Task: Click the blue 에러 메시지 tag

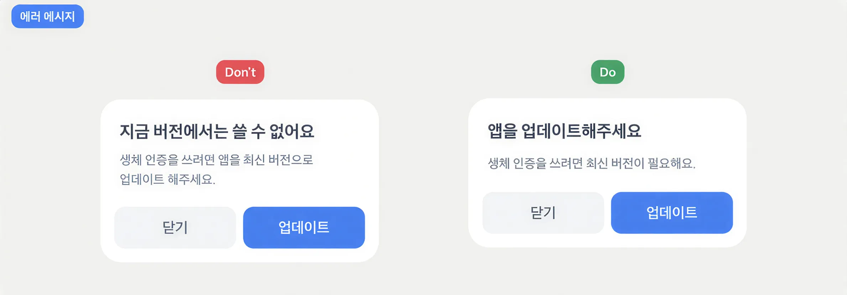Action: pyautogui.click(x=47, y=16)
